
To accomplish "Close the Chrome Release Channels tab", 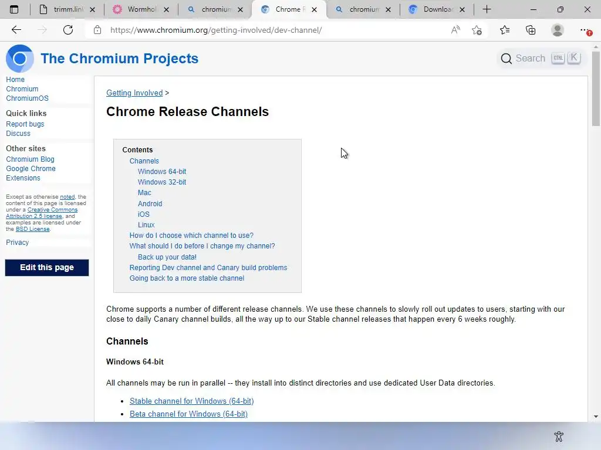I will click(315, 9).
